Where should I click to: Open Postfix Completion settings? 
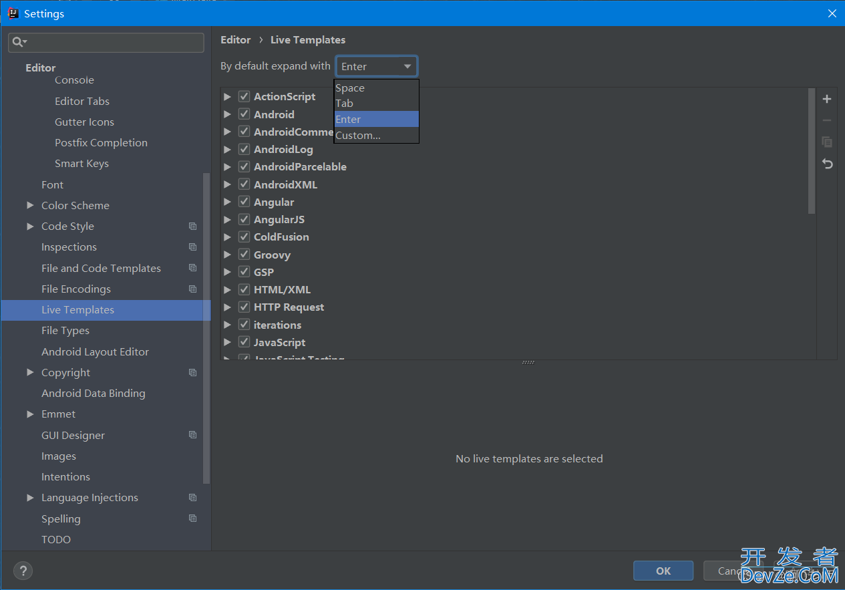pyautogui.click(x=101, y=143)
